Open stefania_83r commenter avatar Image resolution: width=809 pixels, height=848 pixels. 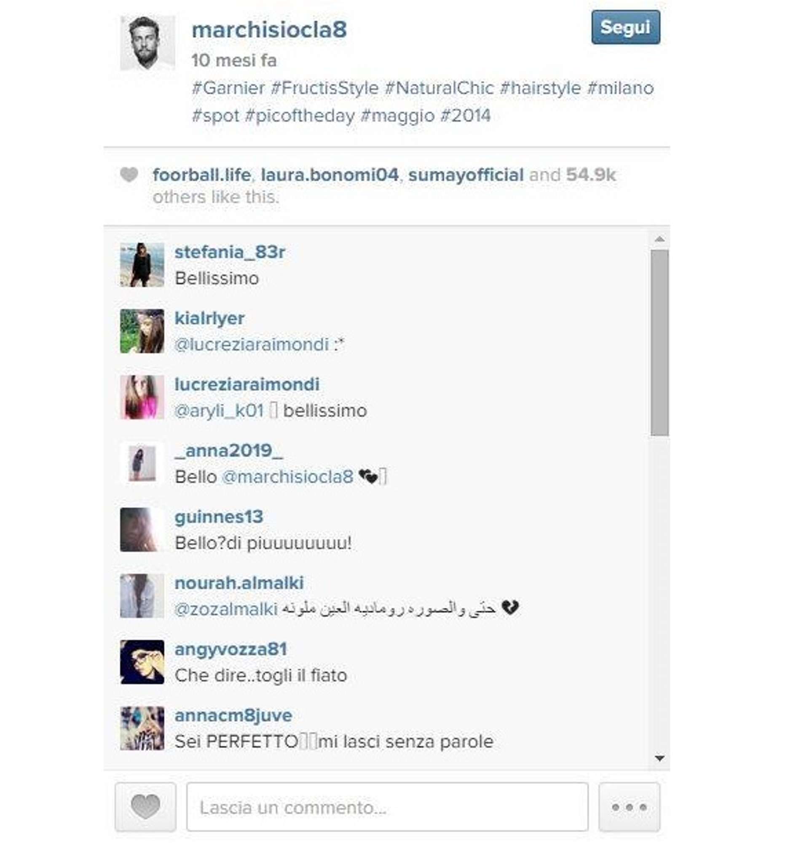[142, 265]
